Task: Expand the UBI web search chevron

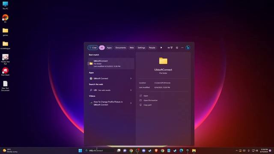Action: tap(131, 90)
